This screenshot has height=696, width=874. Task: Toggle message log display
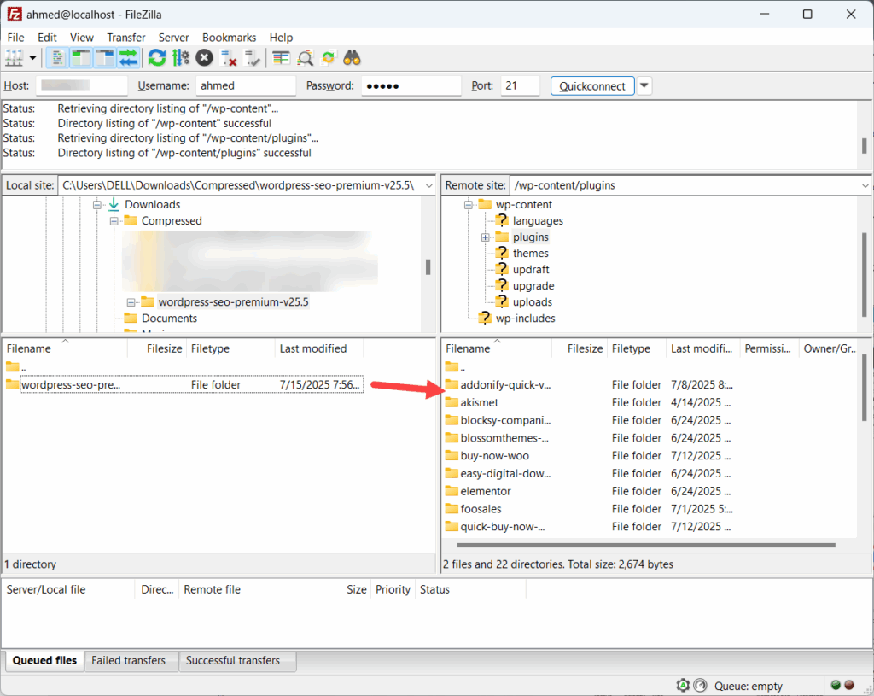(57, 58)
